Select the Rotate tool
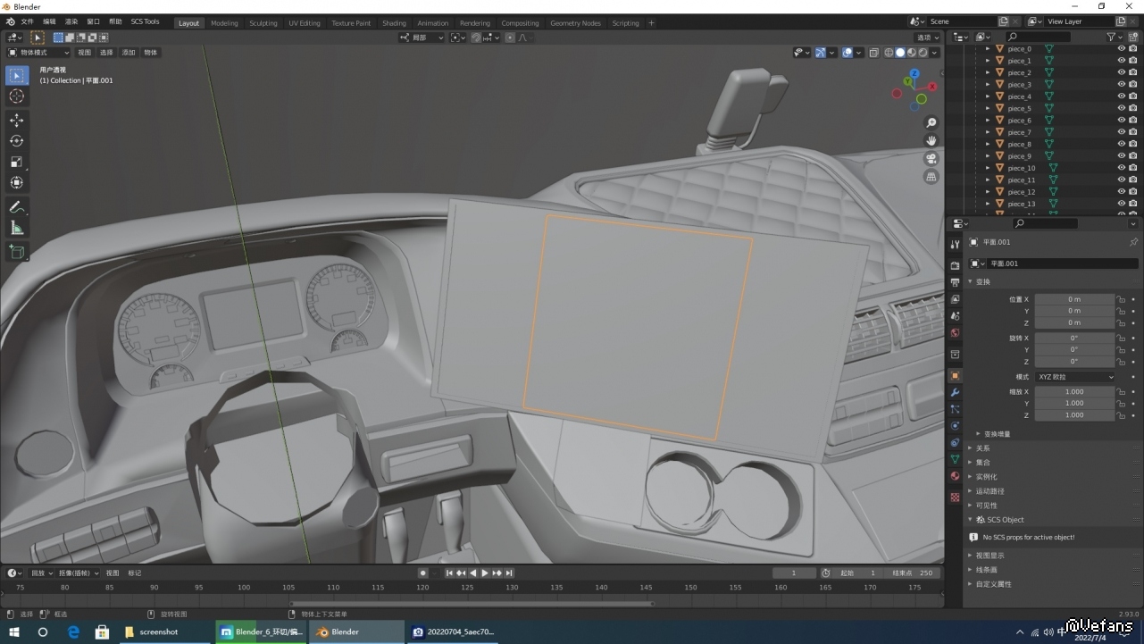1144x644 pixels. 16,141
